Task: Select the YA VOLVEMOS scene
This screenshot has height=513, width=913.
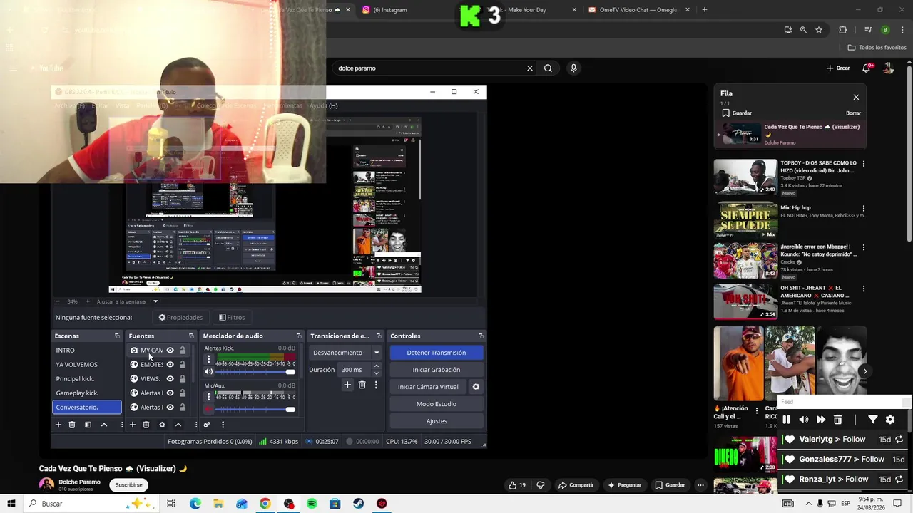Action: pos(87,365)
